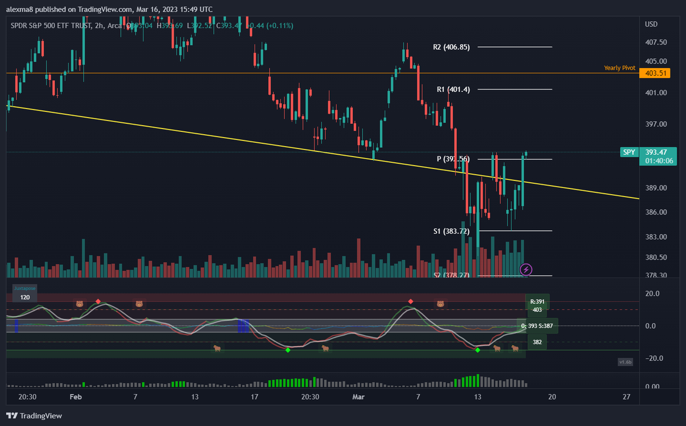The height and width of the screenshot is (426, 686).
Task: Click the R:391 label in the oscillator pane
Action: (x=537, y=301)
